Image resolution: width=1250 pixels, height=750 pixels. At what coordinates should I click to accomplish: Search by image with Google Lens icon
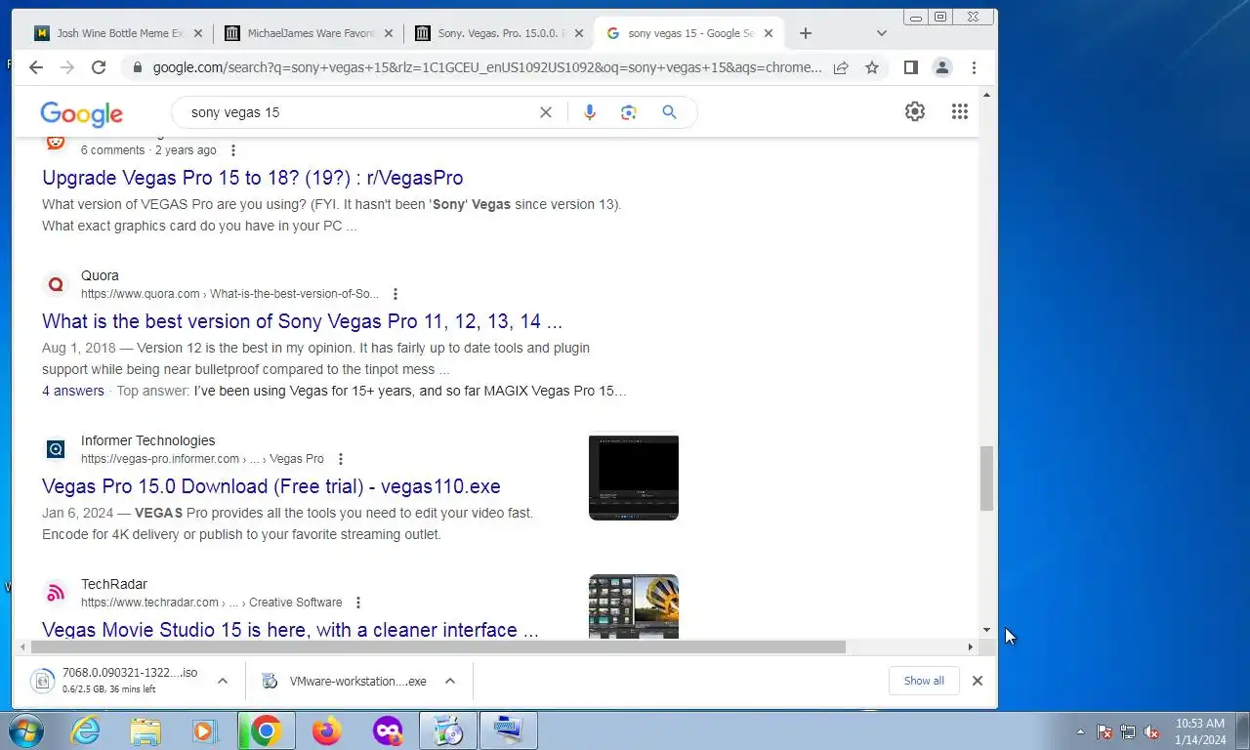[x=629, y=112]
